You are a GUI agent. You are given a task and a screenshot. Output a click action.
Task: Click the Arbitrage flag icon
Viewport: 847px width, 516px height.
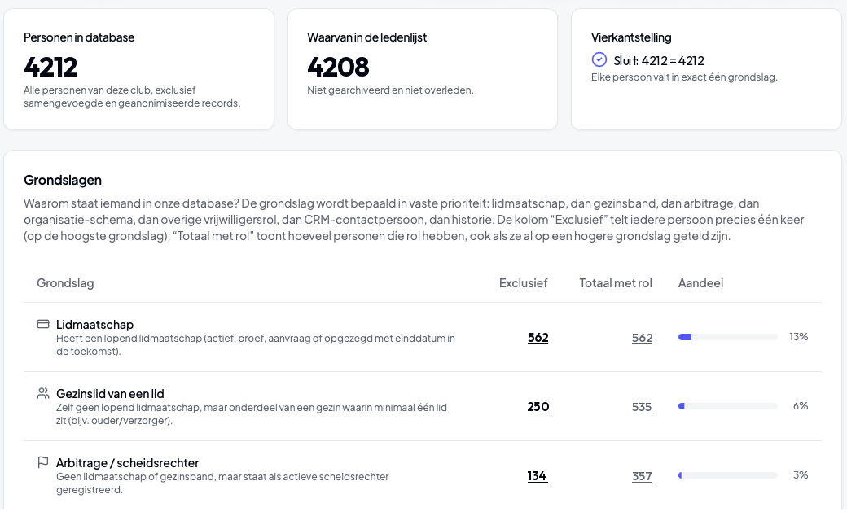pyautogui.click(x=42, y=462)
